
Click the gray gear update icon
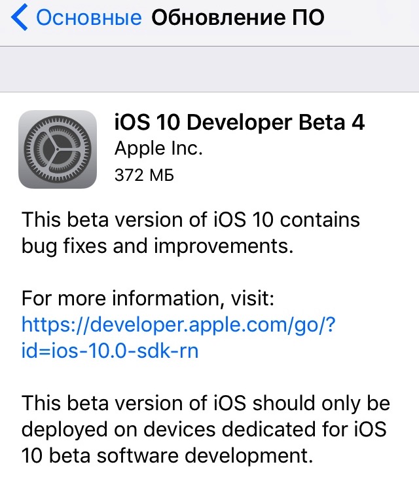pyautogui.click(x=58, y=150)
